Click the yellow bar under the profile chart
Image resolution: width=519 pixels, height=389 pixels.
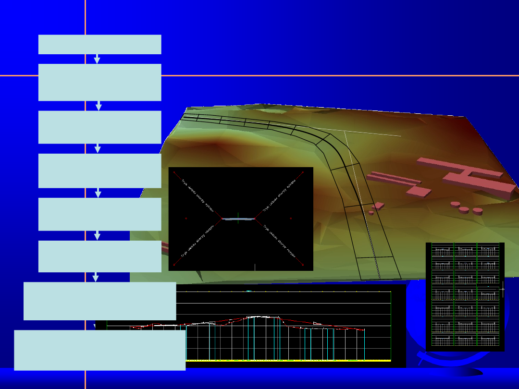tap(288, 360)
